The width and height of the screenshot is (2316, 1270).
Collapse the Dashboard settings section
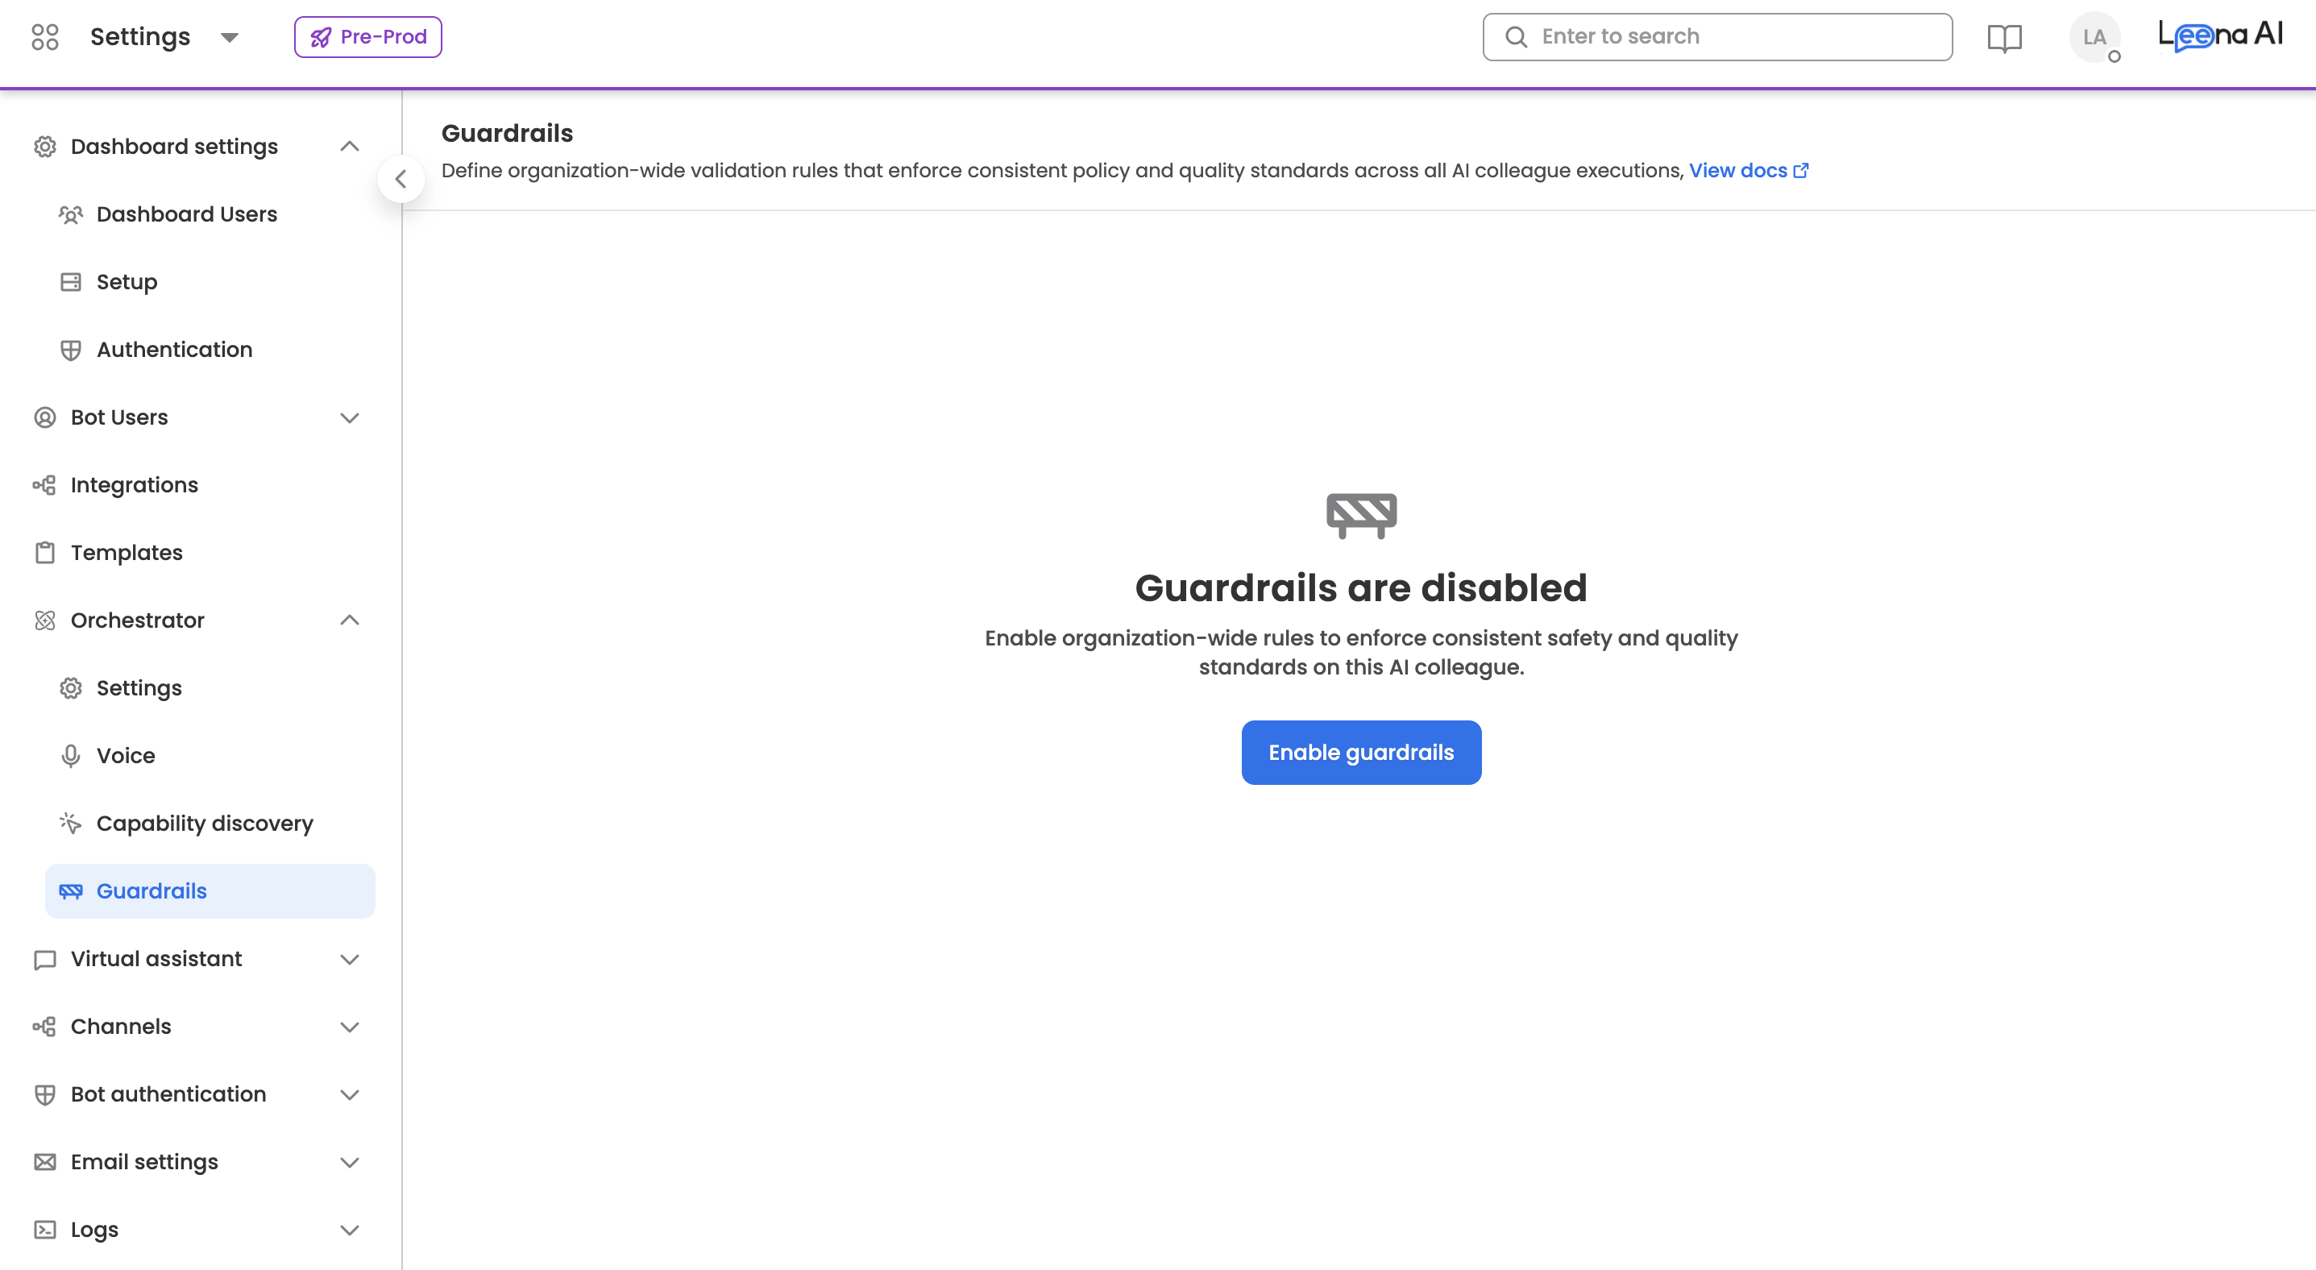pyautogui.click(x=350, y=147)
